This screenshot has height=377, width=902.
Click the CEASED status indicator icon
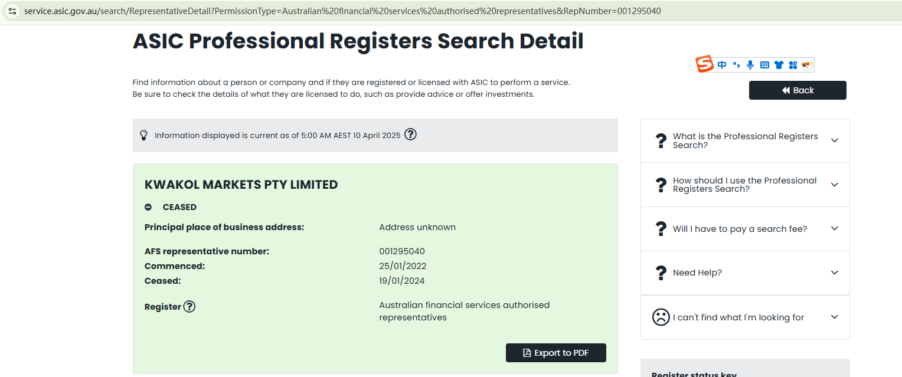click(148, 207)
